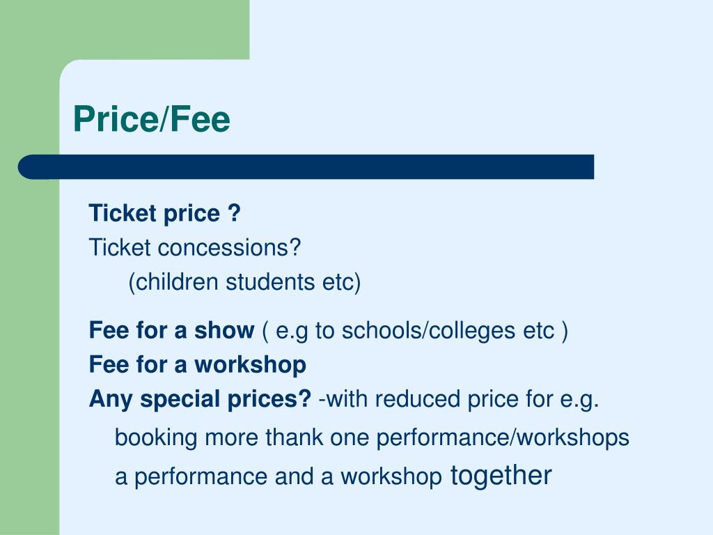This screenshot has width=713, height=535.
Task: Click the dark blue horizontal divider bar
Action: tap(306, 167)
